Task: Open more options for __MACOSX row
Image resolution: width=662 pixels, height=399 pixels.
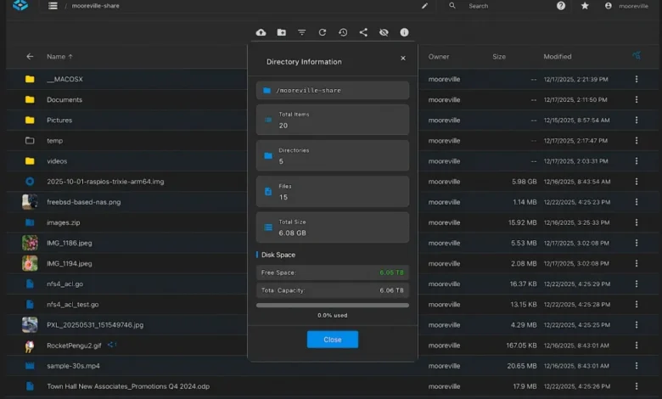Action: pos(637,79)
